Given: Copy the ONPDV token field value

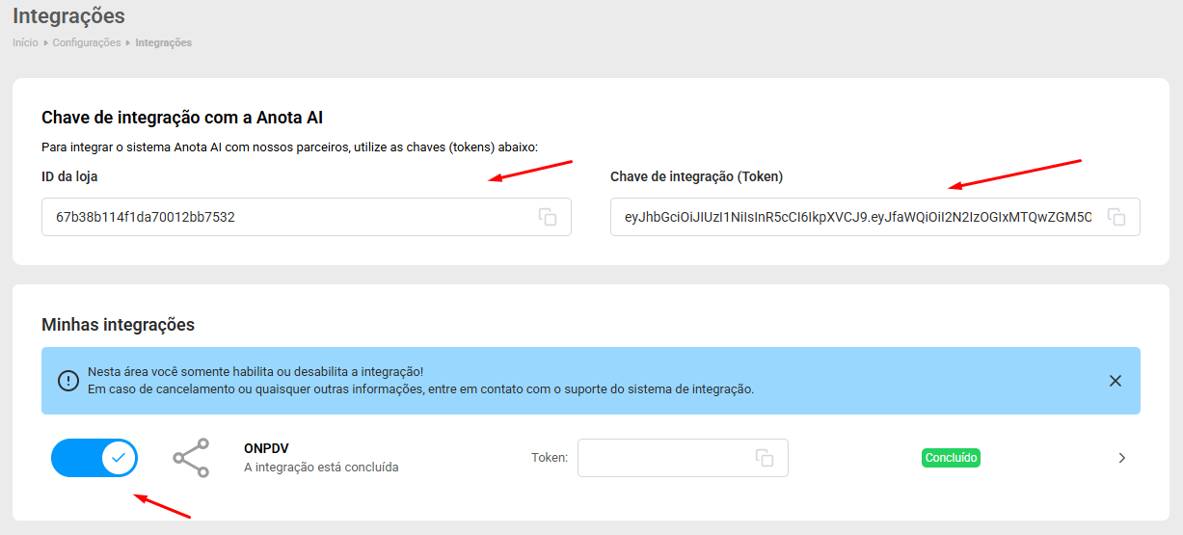Looking at the screenshot, I should (765, 458).
